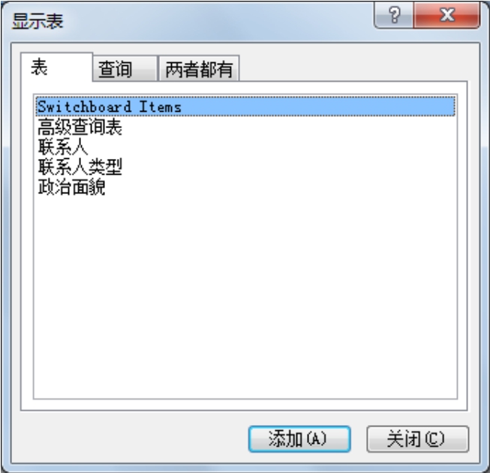Dismiss the dialog using 关闭
Screen dimensions: 490x473
pyautogui.click(x=418, y=439)
